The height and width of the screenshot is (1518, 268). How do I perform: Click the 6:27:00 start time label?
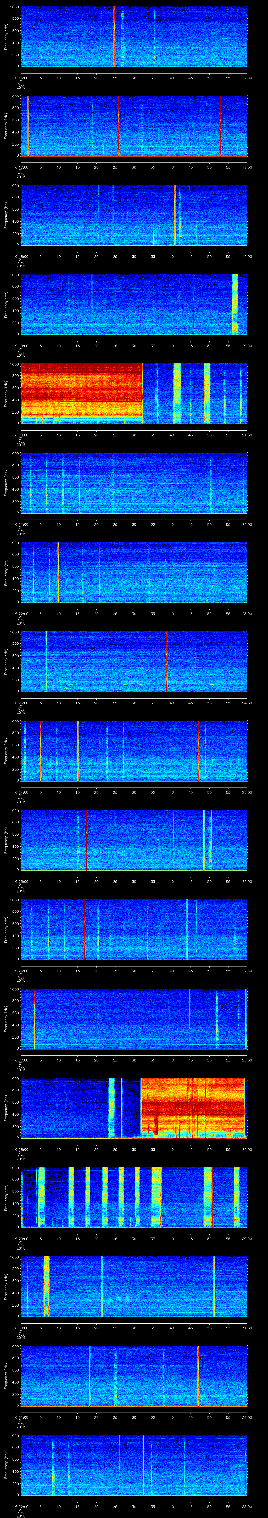point(21,1060)
